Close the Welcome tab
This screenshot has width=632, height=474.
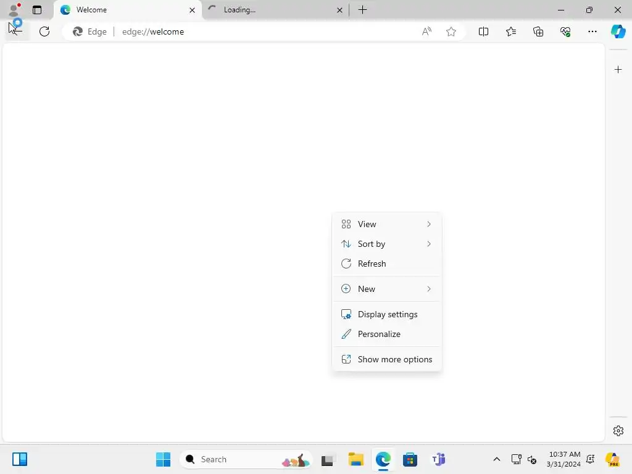point(192,10)
